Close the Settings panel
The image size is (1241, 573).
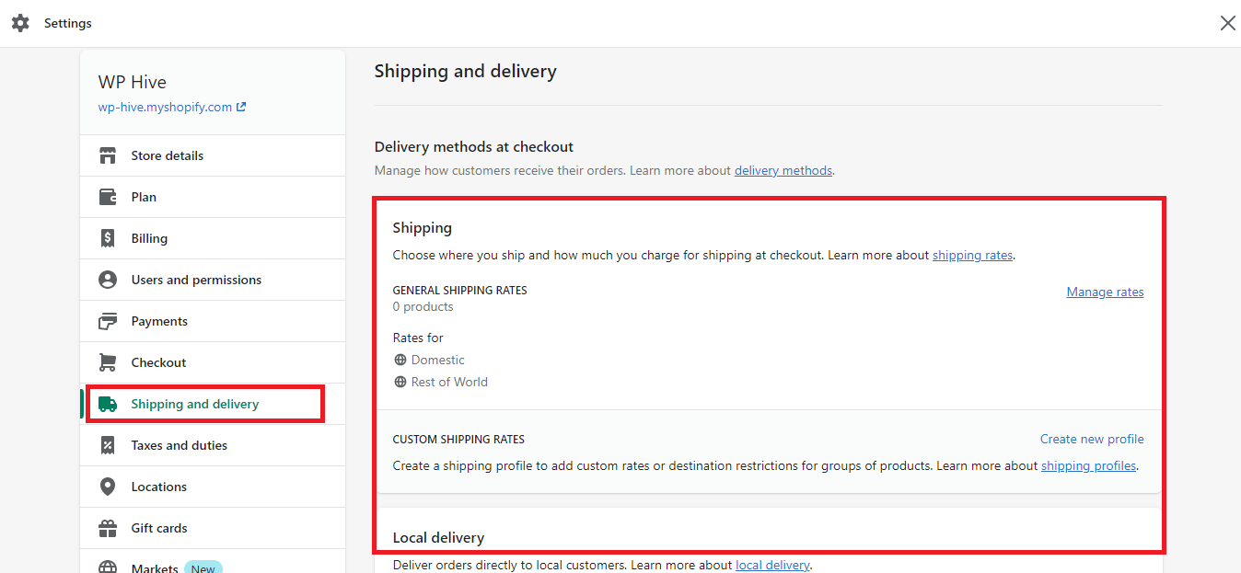(1227, 23)
